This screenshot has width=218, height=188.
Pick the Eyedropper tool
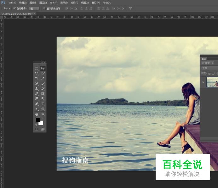[x=43, y=78]
